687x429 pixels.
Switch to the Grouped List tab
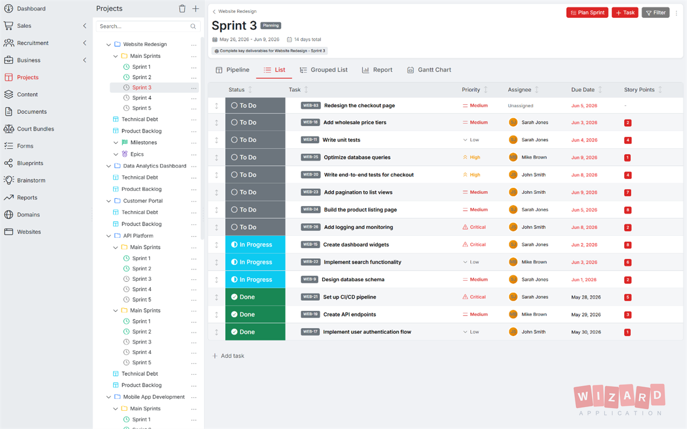pyautogui.click(x=324, y=70)
